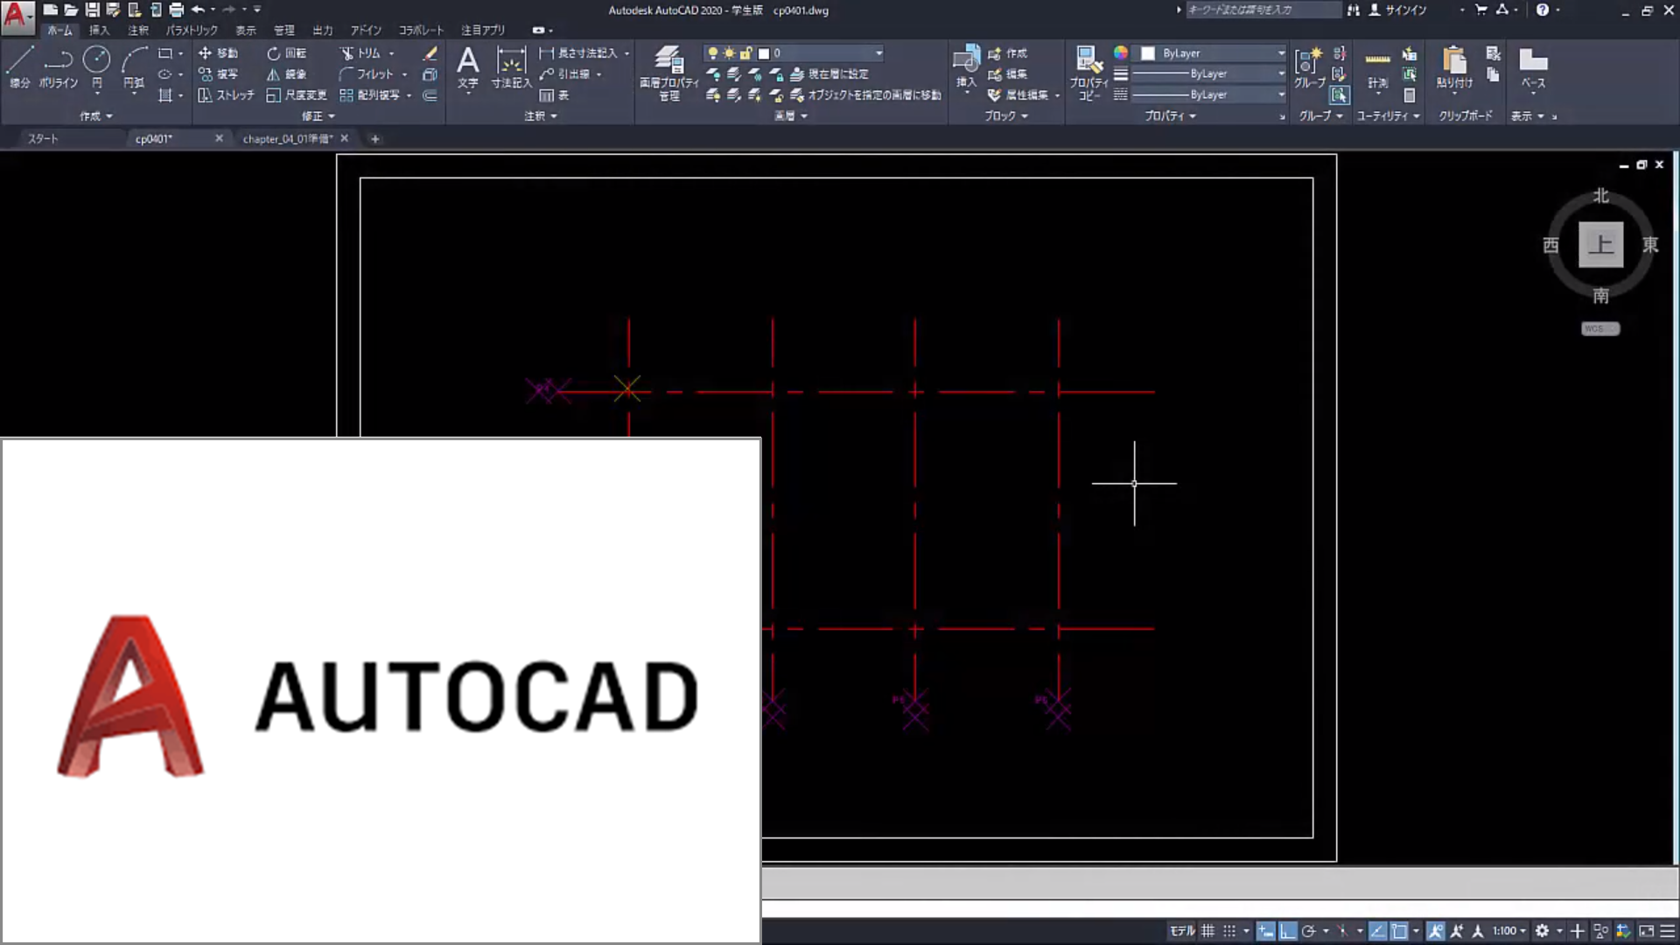Open the 挿入 (Insert) ribbon tab
The width and height of the screenshot is (1680, 945).
point(99,31)
